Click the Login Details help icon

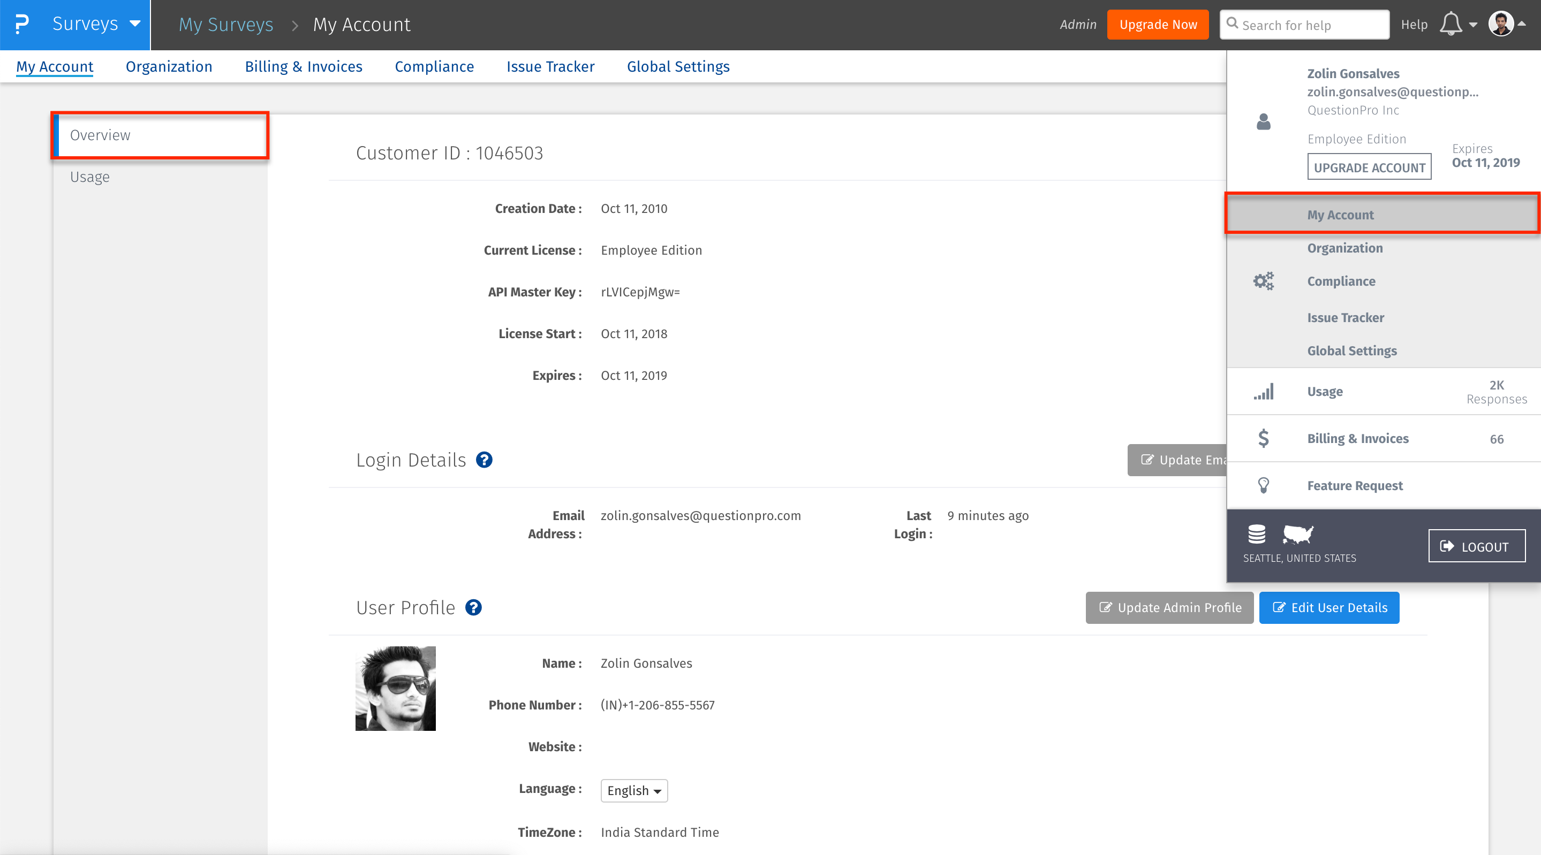click(484, 460)
